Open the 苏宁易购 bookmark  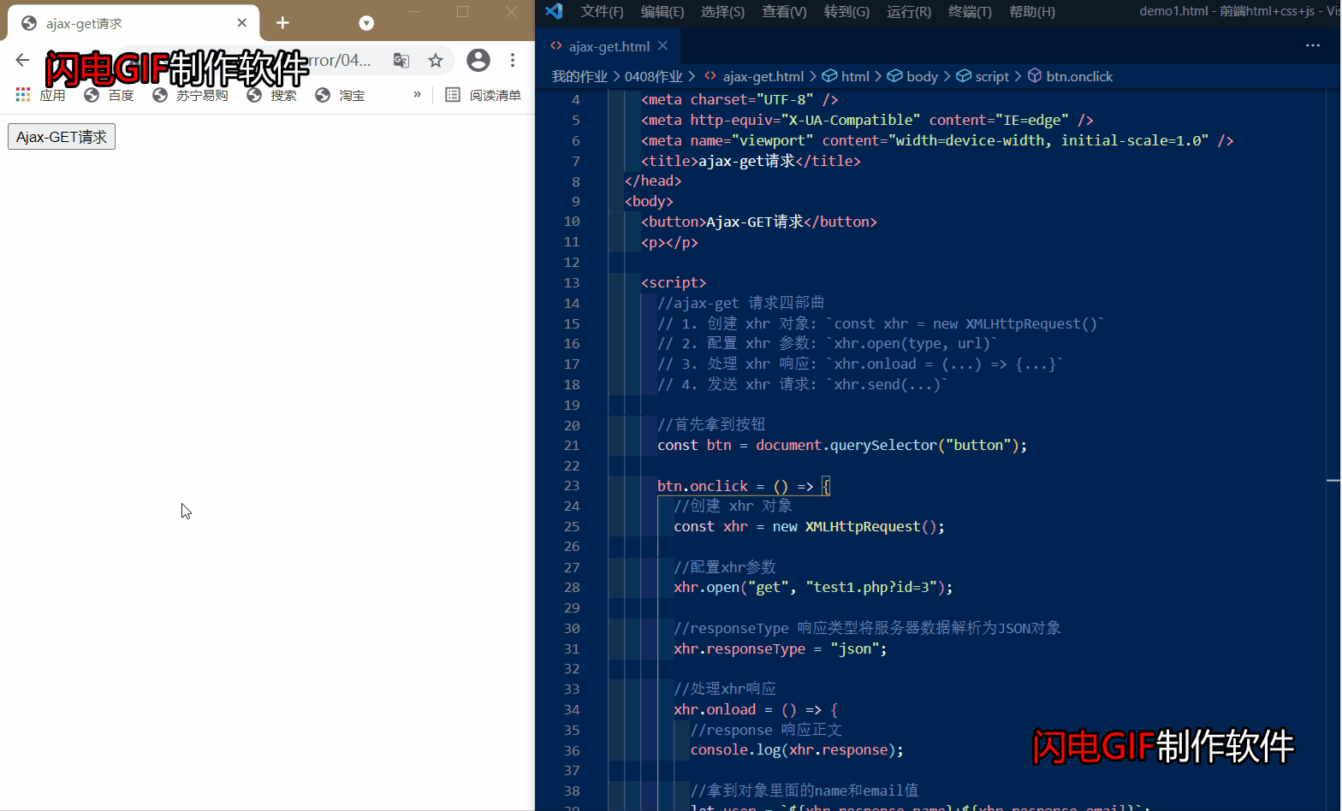tap(190, 95)
